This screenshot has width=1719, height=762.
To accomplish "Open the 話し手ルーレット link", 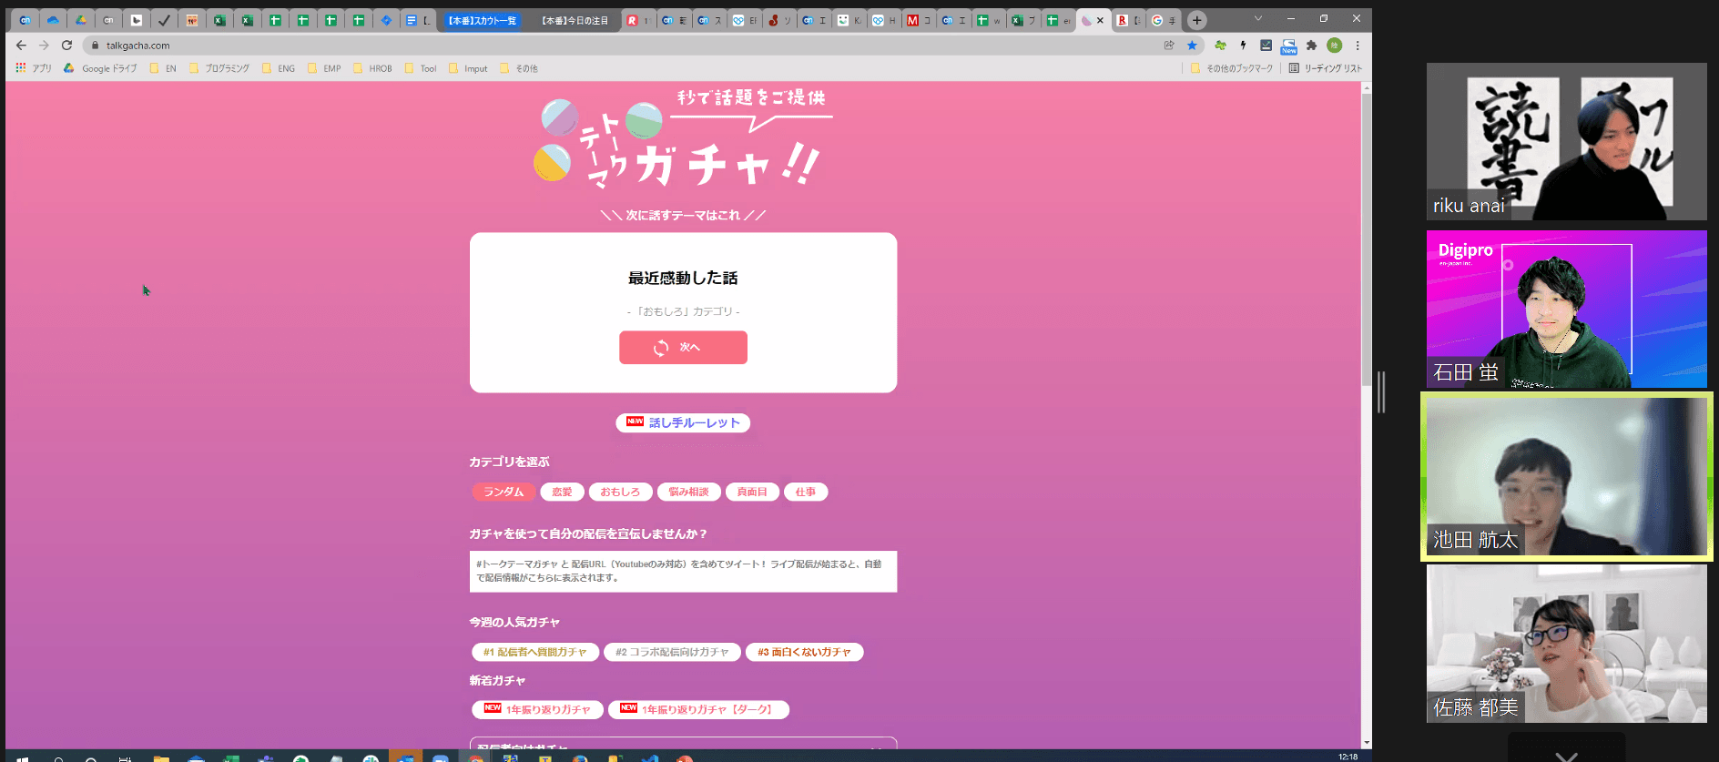I will 683,422.
